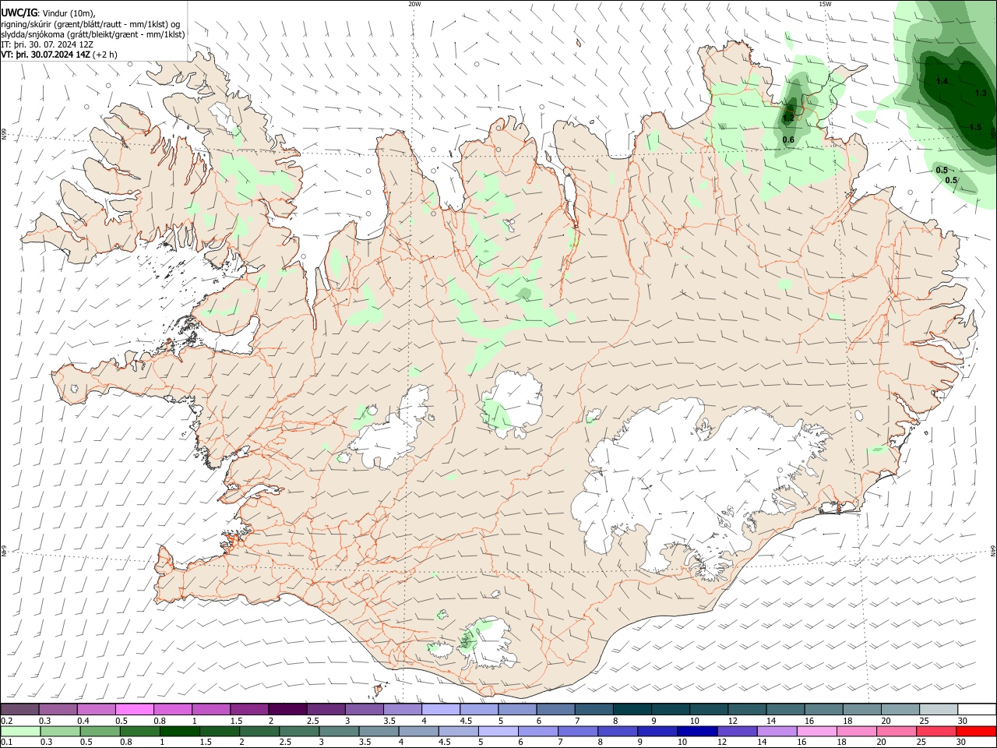Screen dimensions: 997x748
Task: Click the '1.4' precipitation value offshore northeast
Action: point(942,81)
